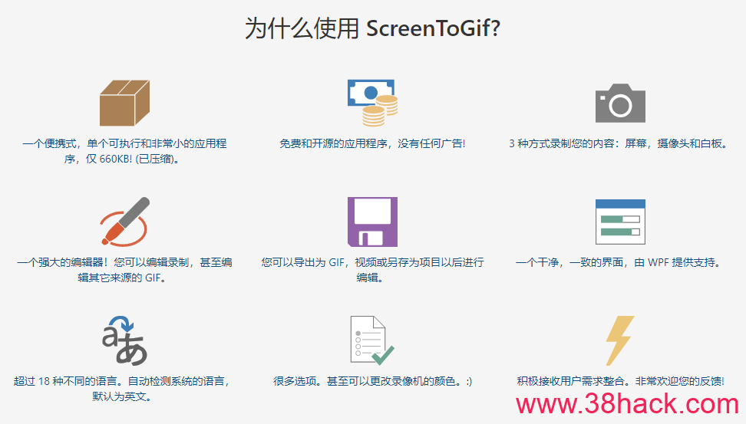This screenshot has height=424, width=746.
Task: Click the www.38hack.com watermark link
Action: [x=627, y=404]
